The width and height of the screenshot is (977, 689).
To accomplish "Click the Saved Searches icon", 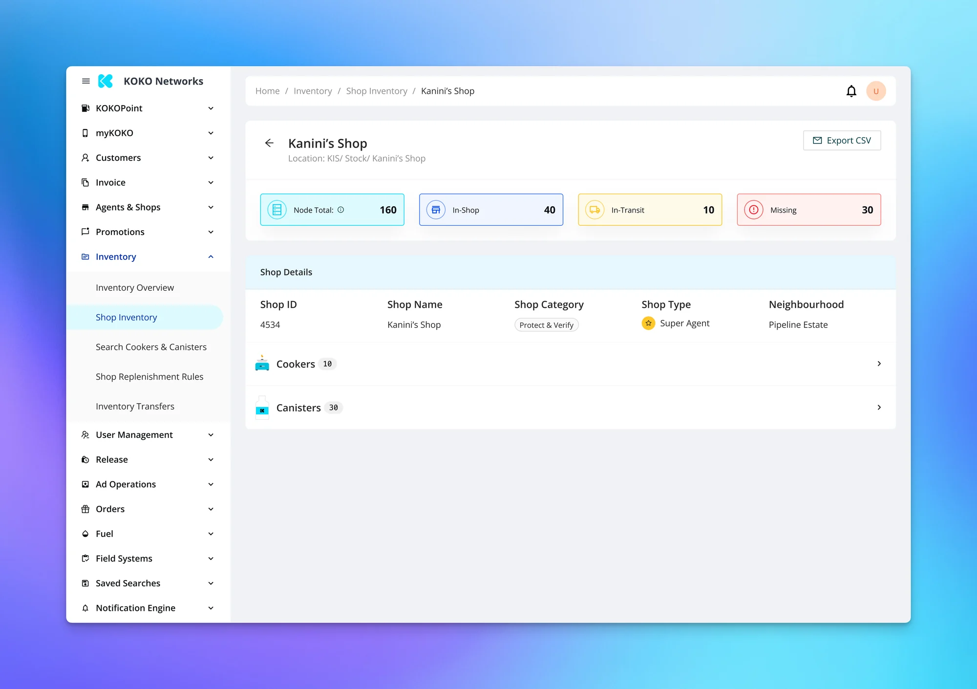I will (x=85, y=583).
